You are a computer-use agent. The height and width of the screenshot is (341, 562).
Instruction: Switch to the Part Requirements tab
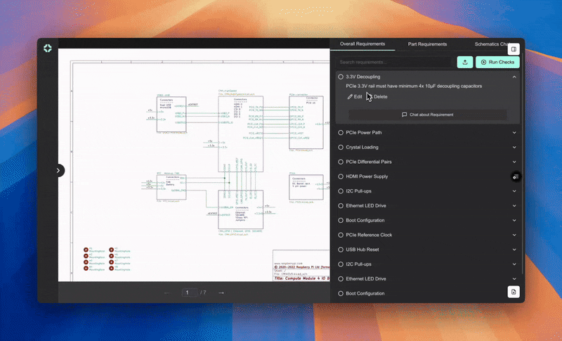[x=427, y=44]
